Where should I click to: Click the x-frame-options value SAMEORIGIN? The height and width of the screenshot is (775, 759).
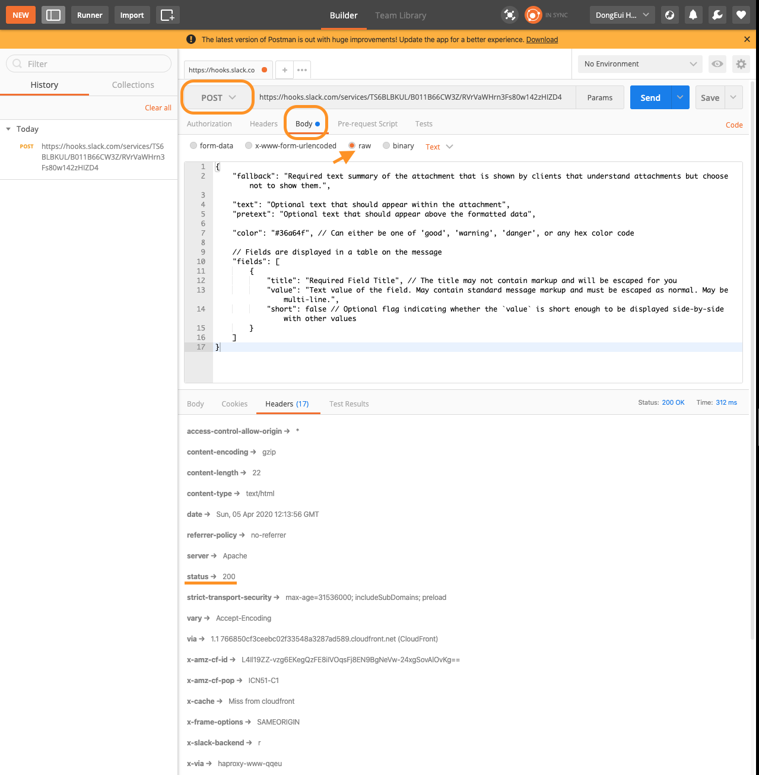(278, 722)
